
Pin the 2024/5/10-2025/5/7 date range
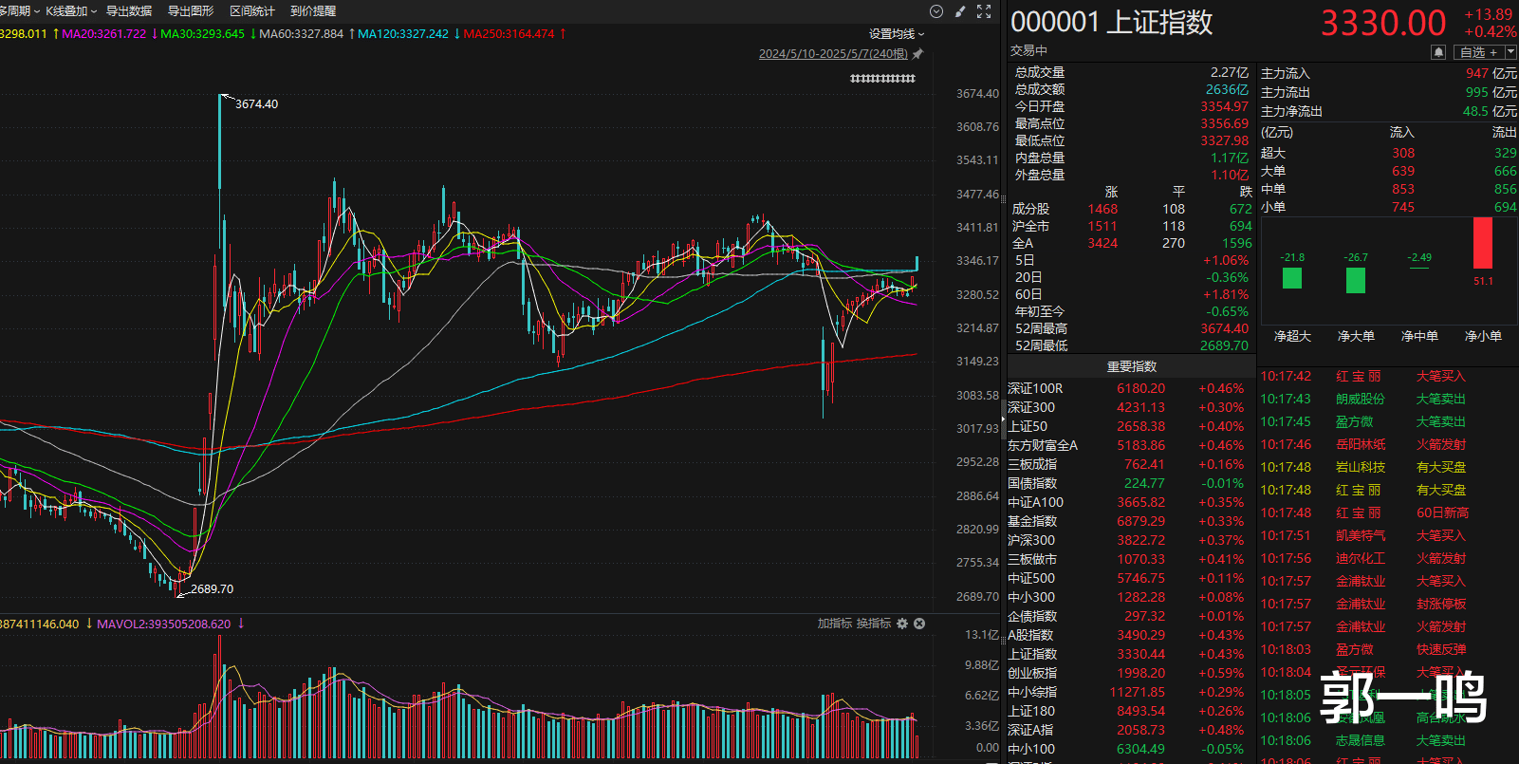[917, 54]
